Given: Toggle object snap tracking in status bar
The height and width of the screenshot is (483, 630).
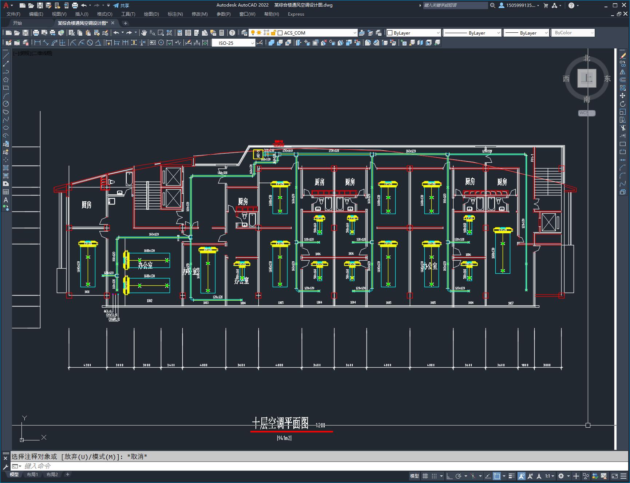Looking at the screenshot, I should click(x=488, y=476).
